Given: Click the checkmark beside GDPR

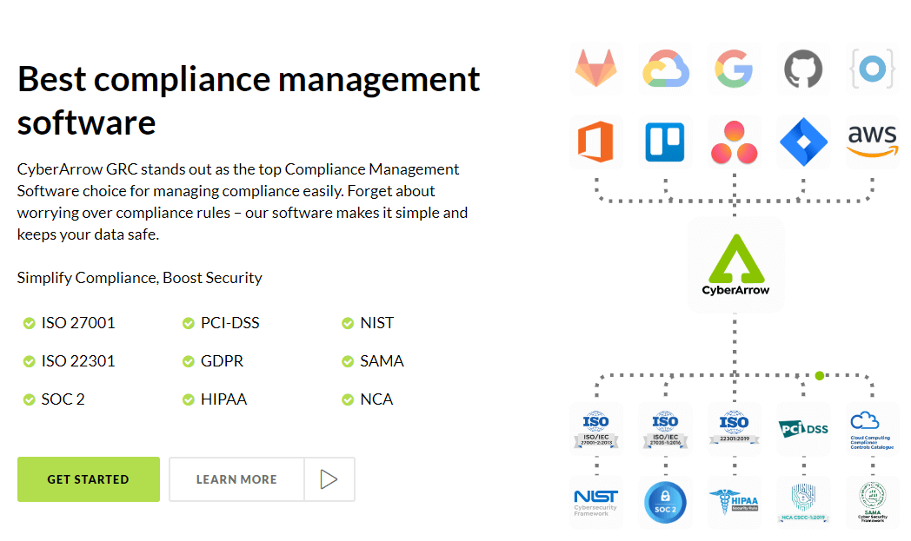Looking at the screenshot, I should (x=188, y=360).
